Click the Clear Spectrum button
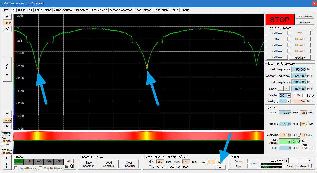317x173 pixels. pyautogui.click(x=129, y=164)
